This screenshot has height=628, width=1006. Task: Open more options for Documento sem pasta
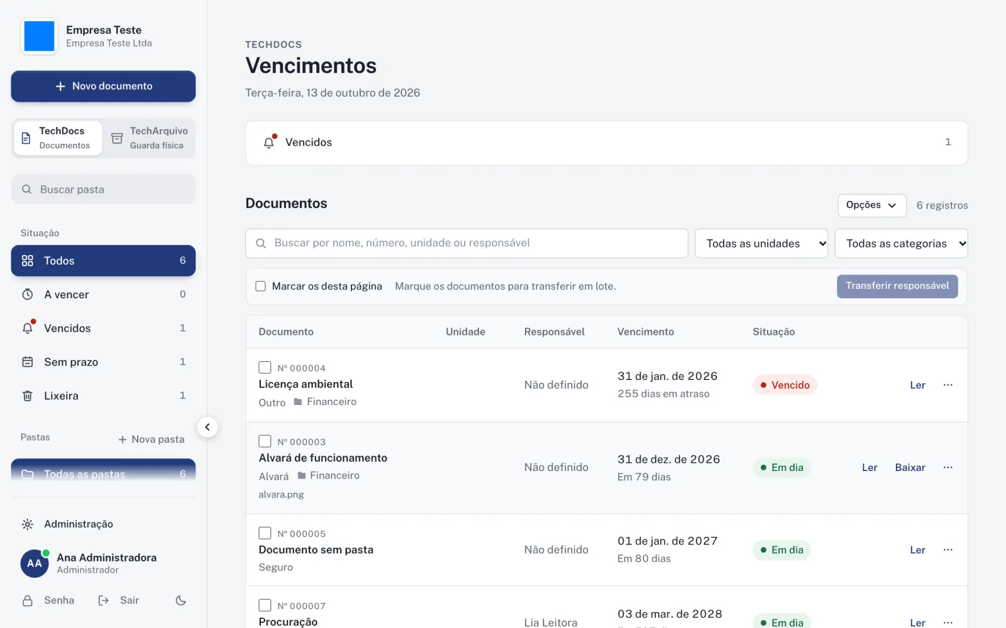coord(948,549)
